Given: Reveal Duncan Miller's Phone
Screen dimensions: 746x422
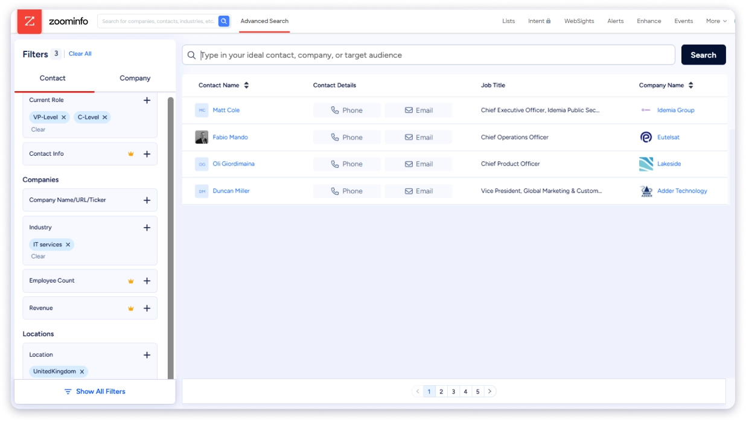Looking at the screenshot, I should click(x=347, y=191).
